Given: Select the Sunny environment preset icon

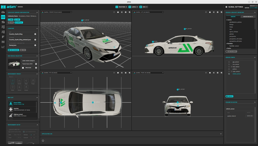Looking at the screenshot, I should pyautogui.click(x=13, y=81).
